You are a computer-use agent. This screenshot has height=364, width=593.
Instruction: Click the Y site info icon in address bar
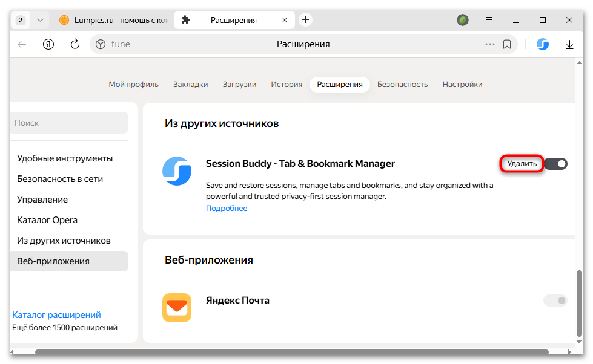[100, 44]
